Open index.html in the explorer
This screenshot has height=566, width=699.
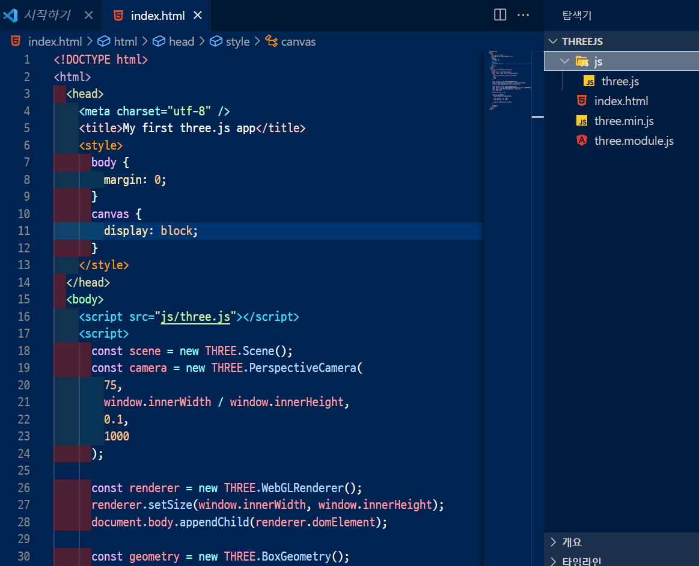(621, 101)
